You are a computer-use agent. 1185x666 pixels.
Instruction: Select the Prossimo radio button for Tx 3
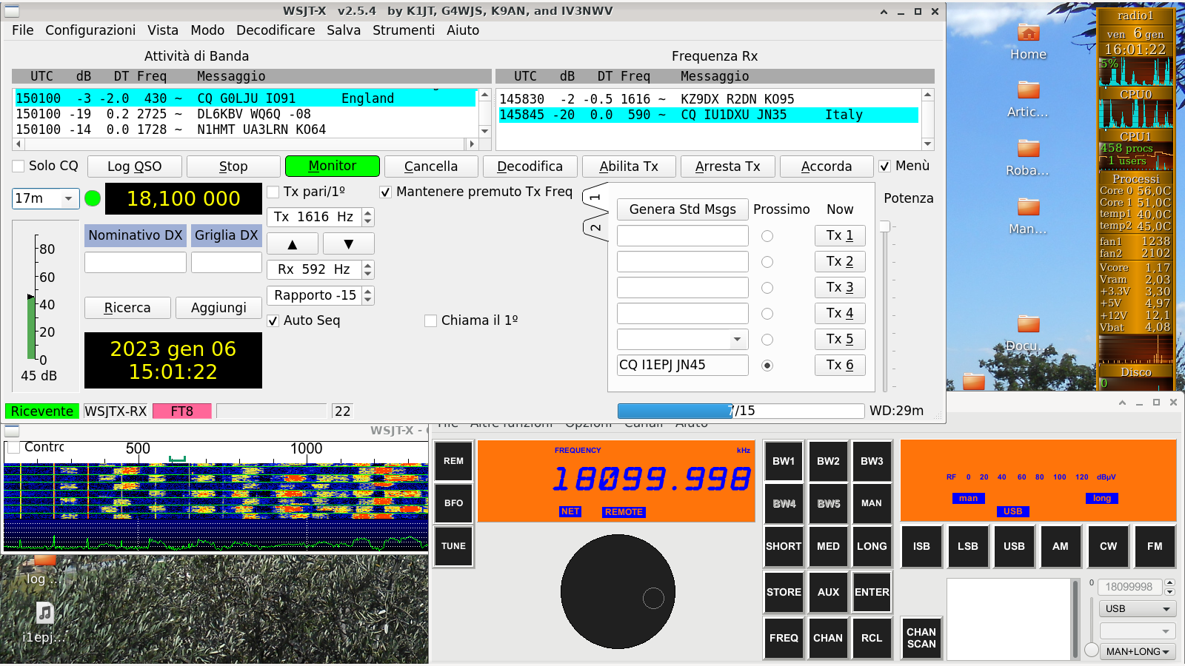pyautogui.click(x=767, y=288)
